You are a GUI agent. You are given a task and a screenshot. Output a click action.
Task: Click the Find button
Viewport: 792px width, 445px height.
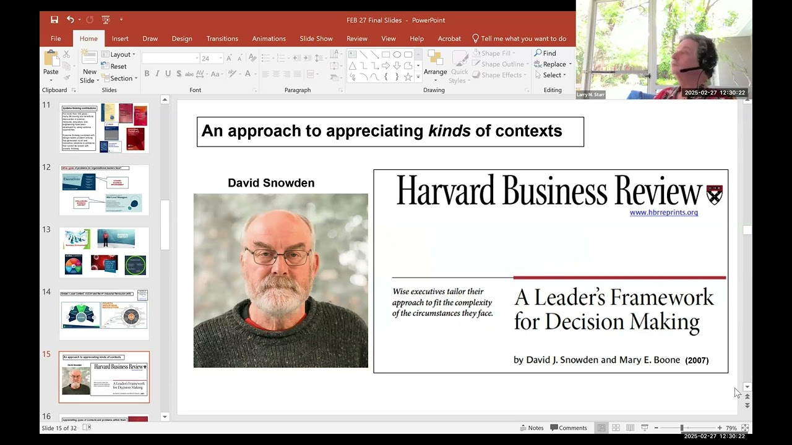tap(545, 53)
